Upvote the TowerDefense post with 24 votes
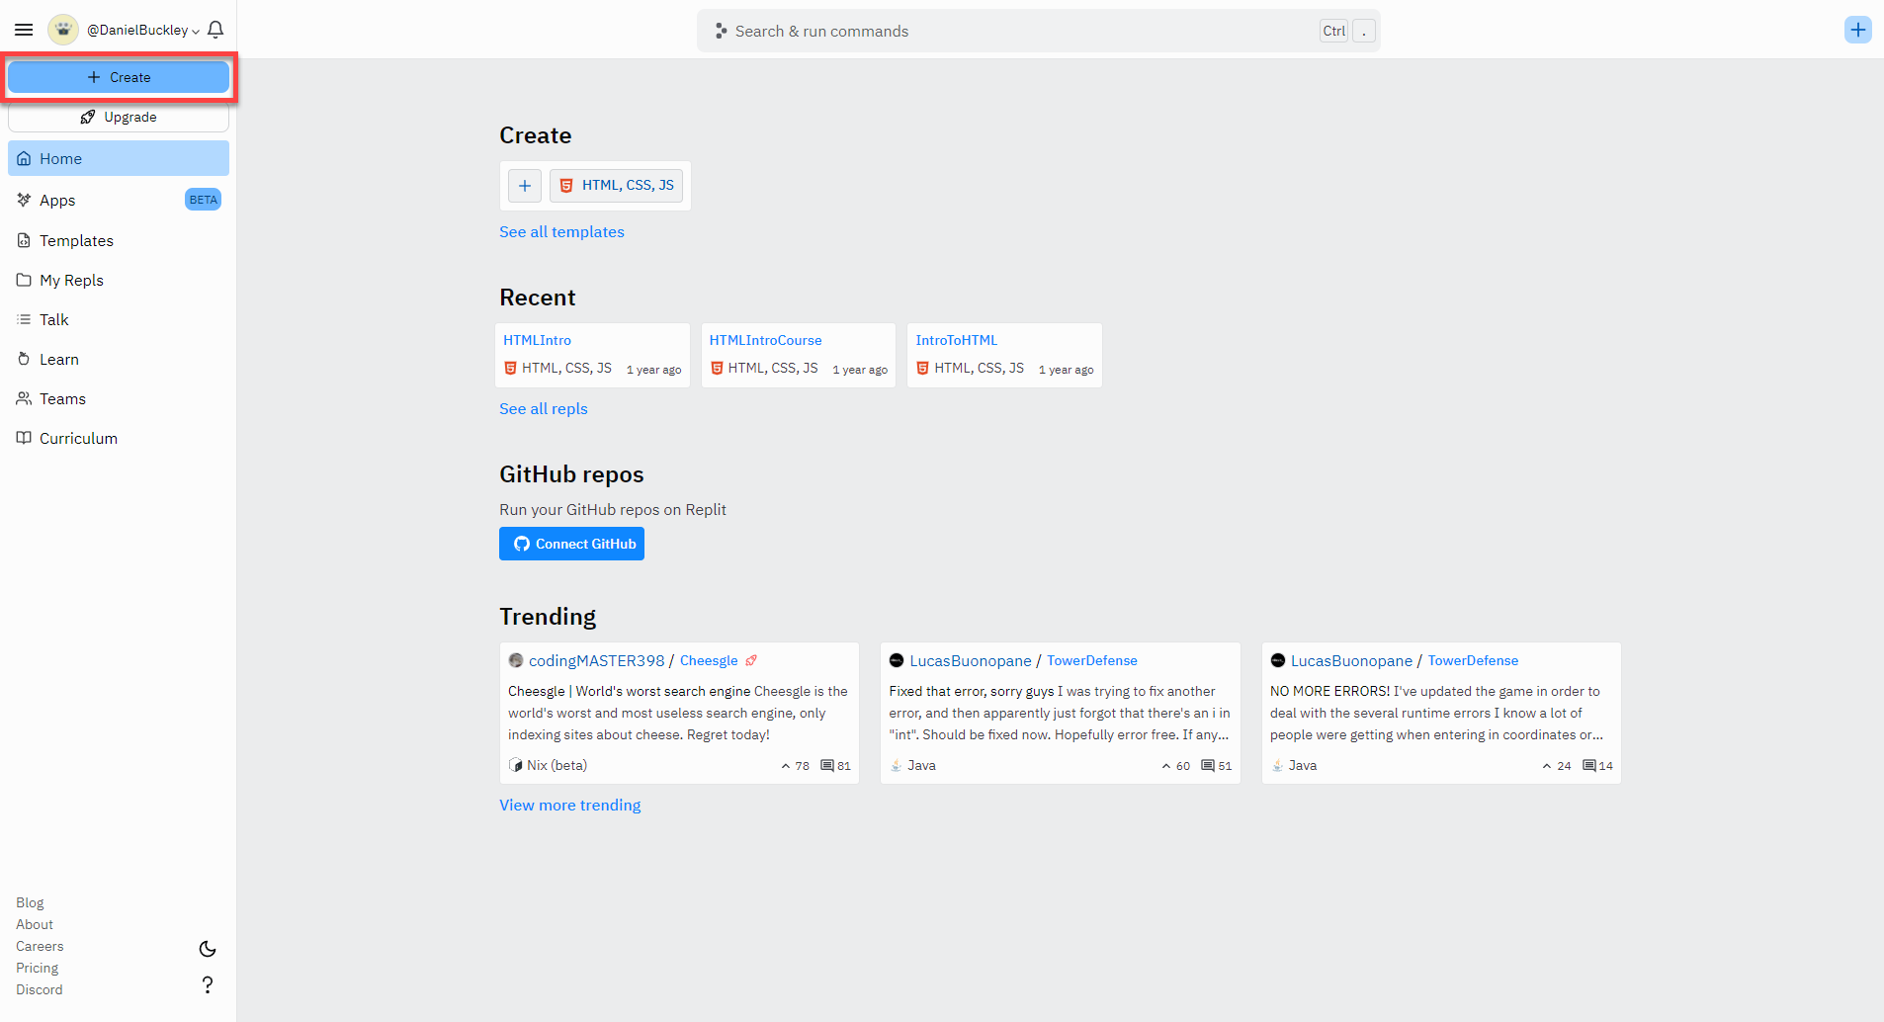 point(1556,766)
